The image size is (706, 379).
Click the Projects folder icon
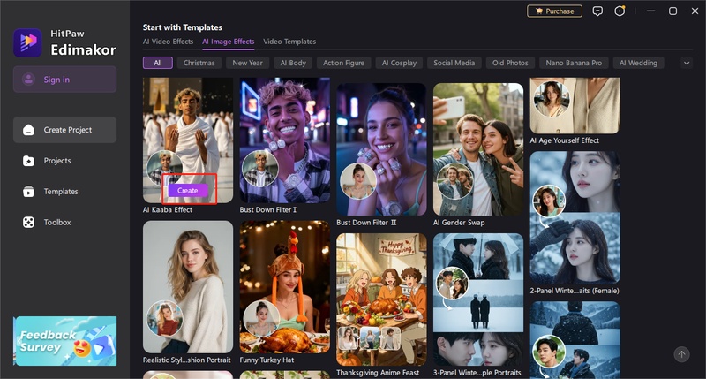[x=29, y=161]
